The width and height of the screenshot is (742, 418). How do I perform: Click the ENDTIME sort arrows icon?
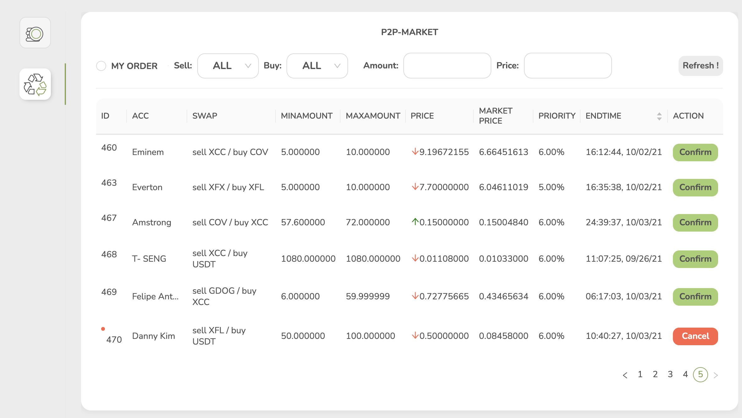(x=659, y=116)
